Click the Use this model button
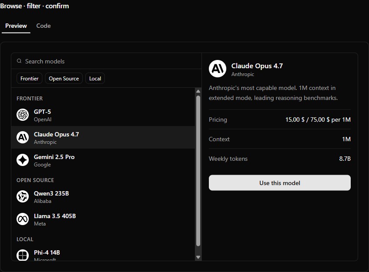Image resolution: width=369 pixels, height=272 pixels. tap(279, 183)
